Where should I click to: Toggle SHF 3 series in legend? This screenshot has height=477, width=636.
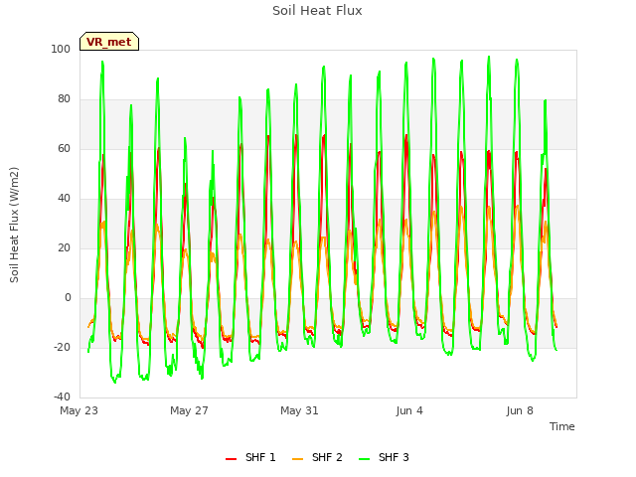coord(384,457)
